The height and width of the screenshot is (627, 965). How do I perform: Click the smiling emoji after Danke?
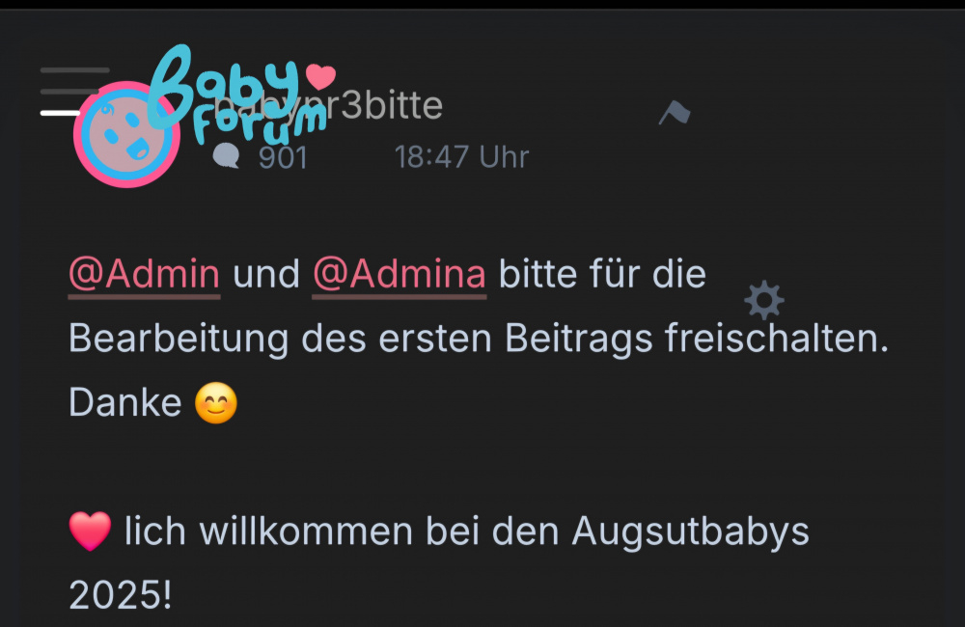216,403
